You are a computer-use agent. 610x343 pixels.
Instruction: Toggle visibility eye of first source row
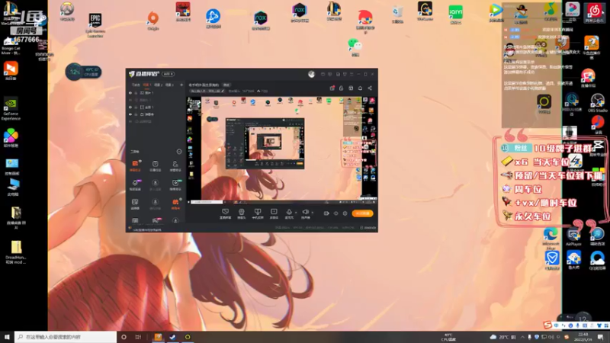pyautogui.click(x=130, y=93)
